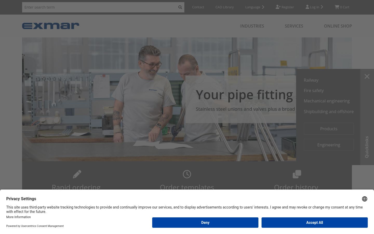Open the INDUSTRIES menu
The image size is (374, 234).
[x=252, y=26]
